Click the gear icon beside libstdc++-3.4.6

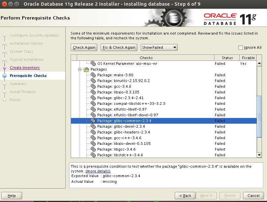tap(93, 155)
